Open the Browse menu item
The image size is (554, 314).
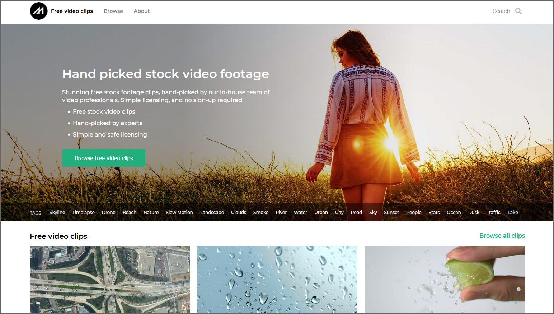tap(113, 11)
